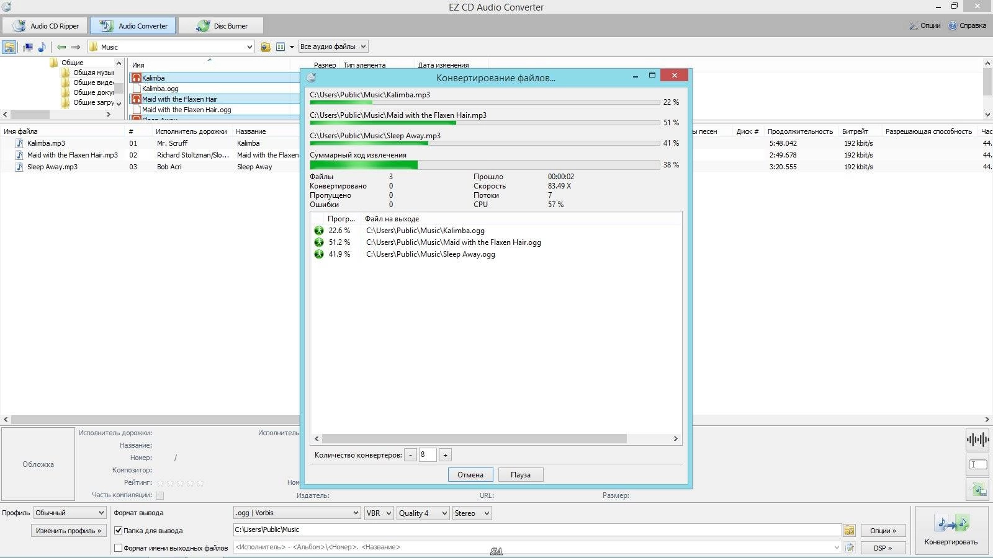The image size is (993, 558).
Task: Click the output folder path field
Action: pyautogui.click(x=537, y=529)
